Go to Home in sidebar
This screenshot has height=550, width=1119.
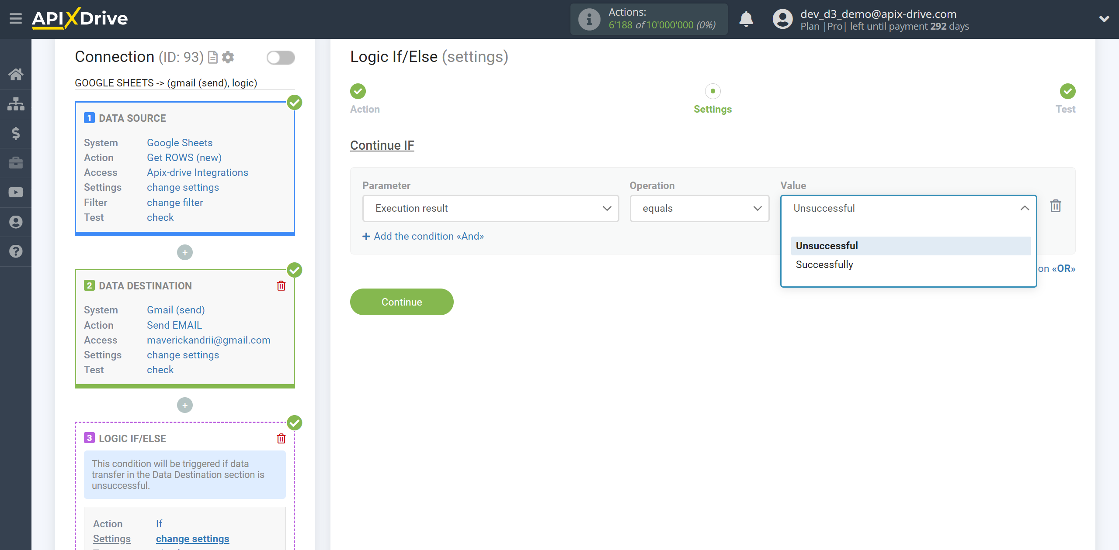tap(16, 74)
